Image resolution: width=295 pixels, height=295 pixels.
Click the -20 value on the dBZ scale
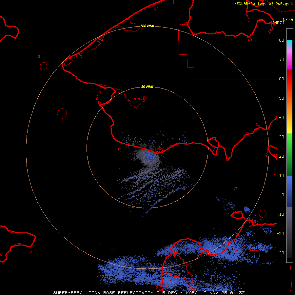coord(280,233)
